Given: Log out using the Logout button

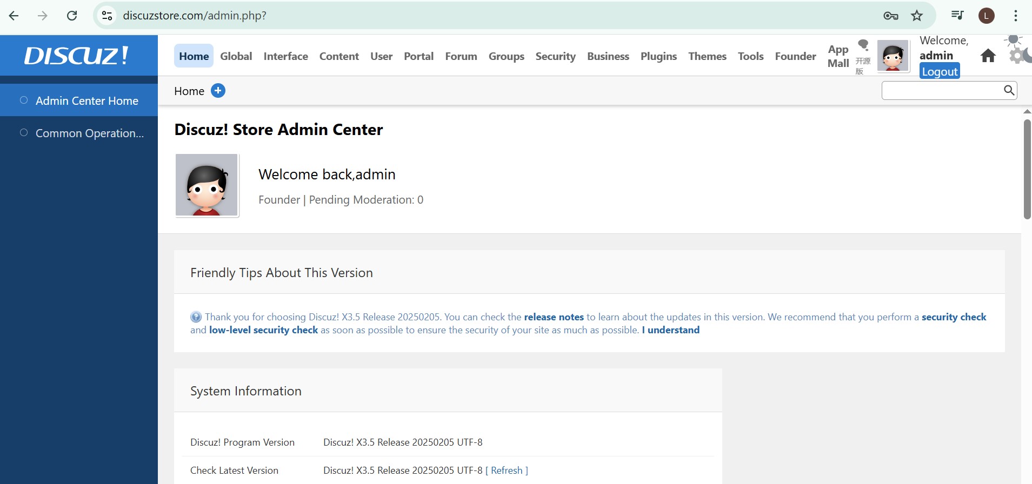Looking at the screenshot, I should pos(940,71).
